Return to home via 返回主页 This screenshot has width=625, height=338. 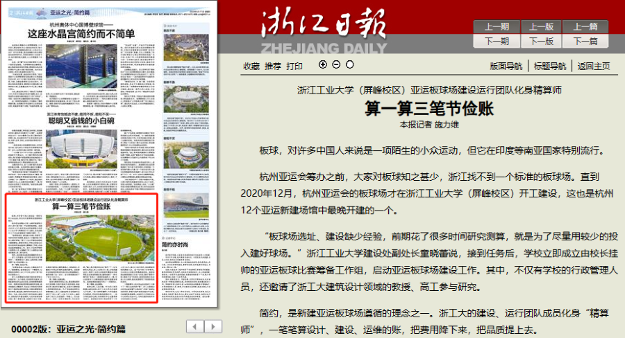[x=594, y=66]
